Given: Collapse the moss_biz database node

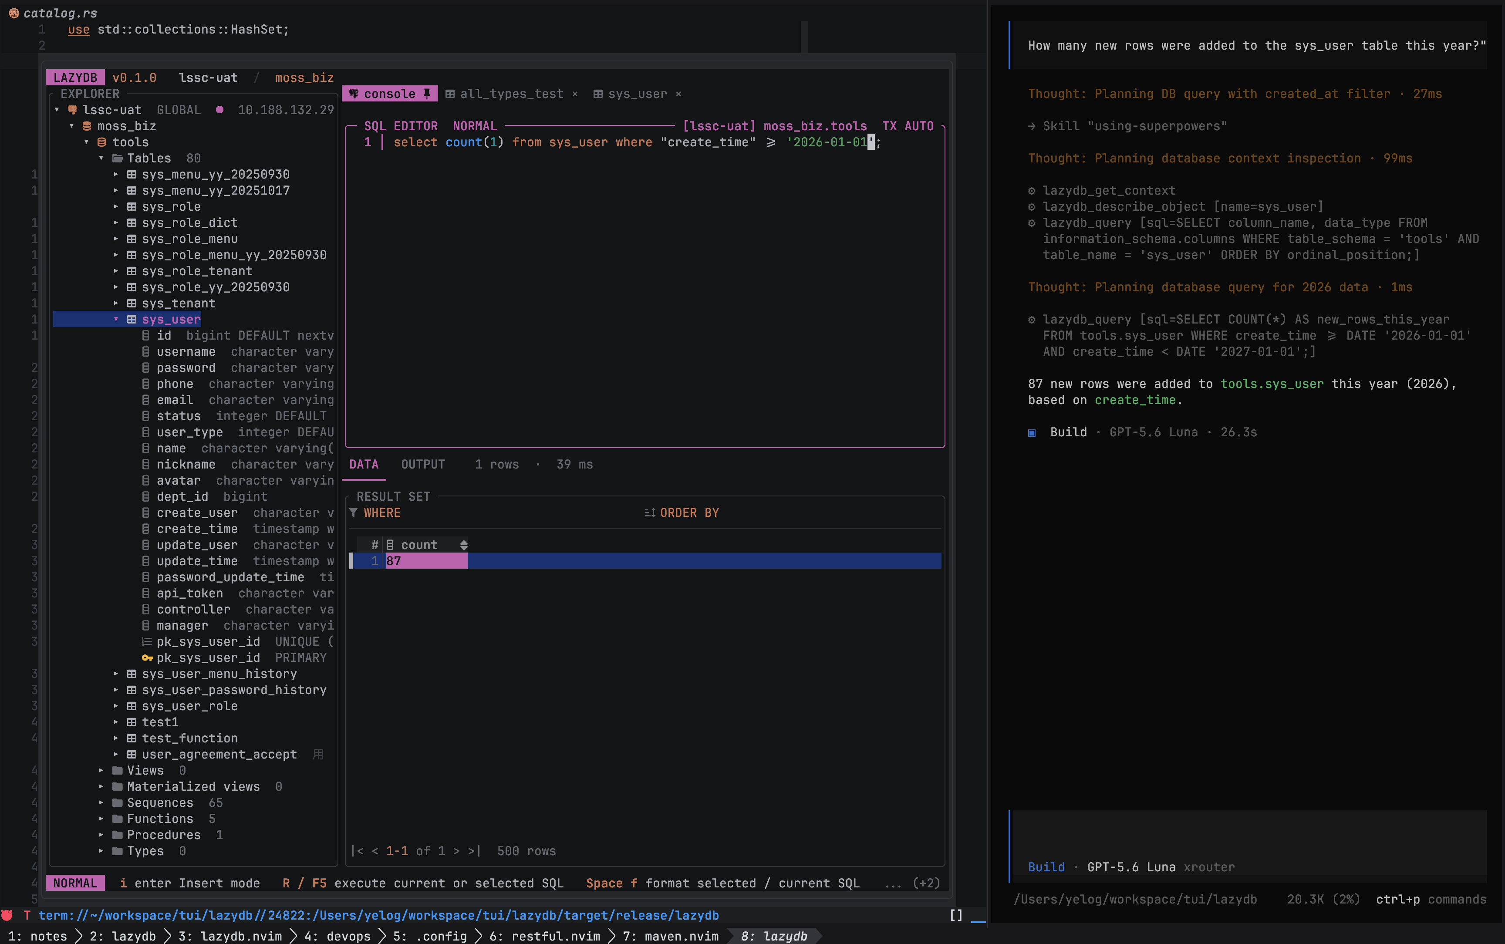Looking at the screenshot, I should click(x=72, y=126).
